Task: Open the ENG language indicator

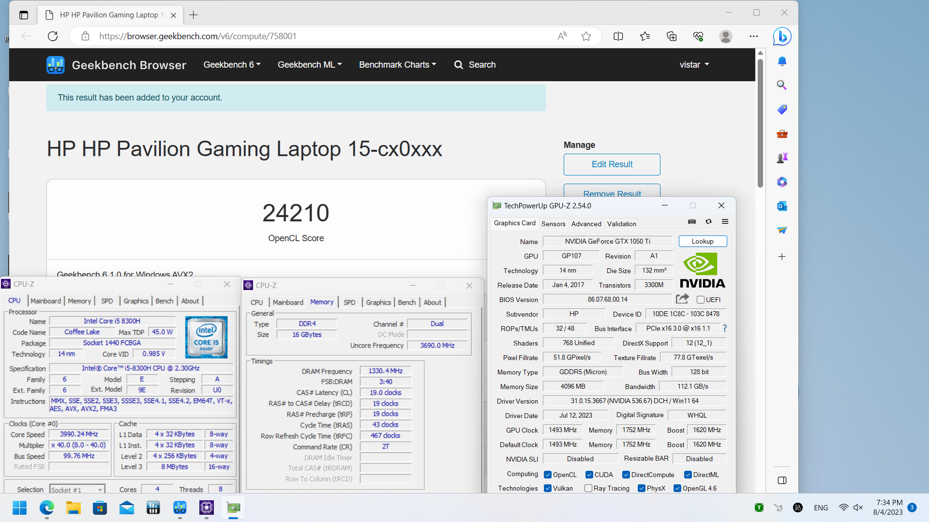Action: (821, 508)
